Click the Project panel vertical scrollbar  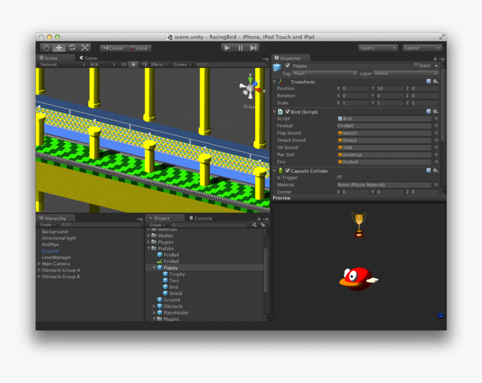[x=266, y=271]
